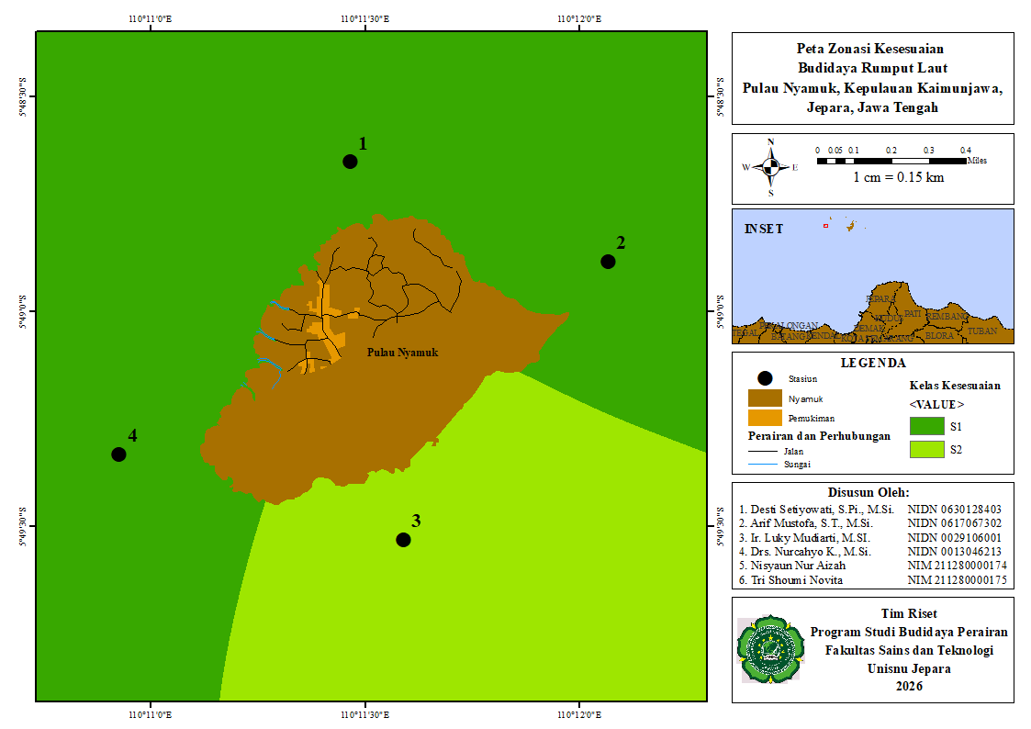1031x729 pixels.
Task: Click the name 'Tri Shoumi Novita'
Action: 796,579
